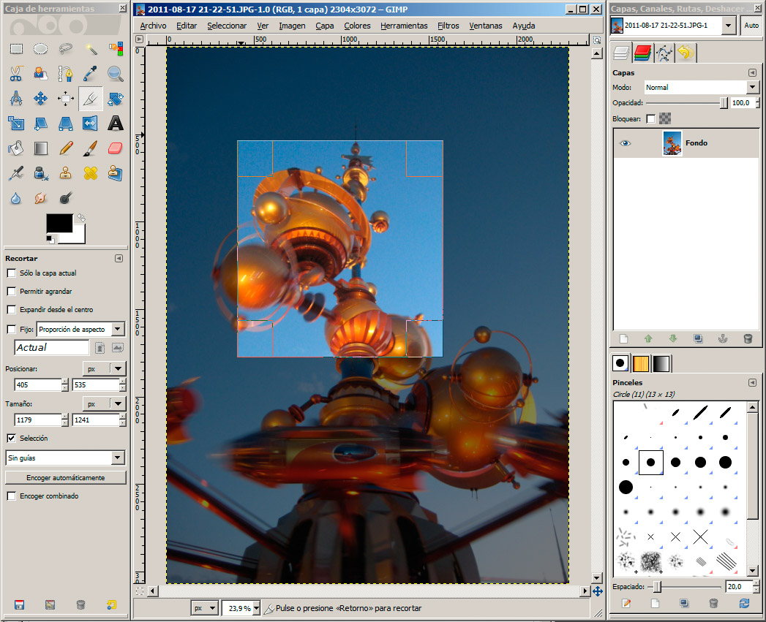
Task: Open the Editar menu
Action: 187,26
